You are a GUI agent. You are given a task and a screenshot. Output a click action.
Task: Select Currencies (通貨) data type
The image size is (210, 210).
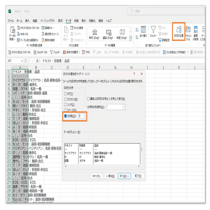[109, 34]
